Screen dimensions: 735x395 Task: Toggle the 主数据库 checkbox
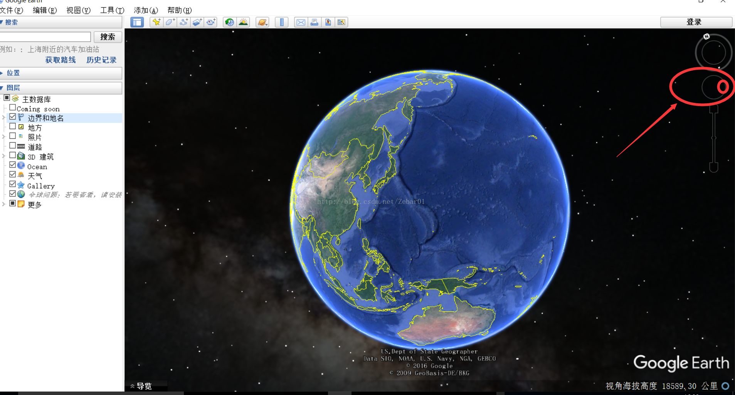(7, 98)
